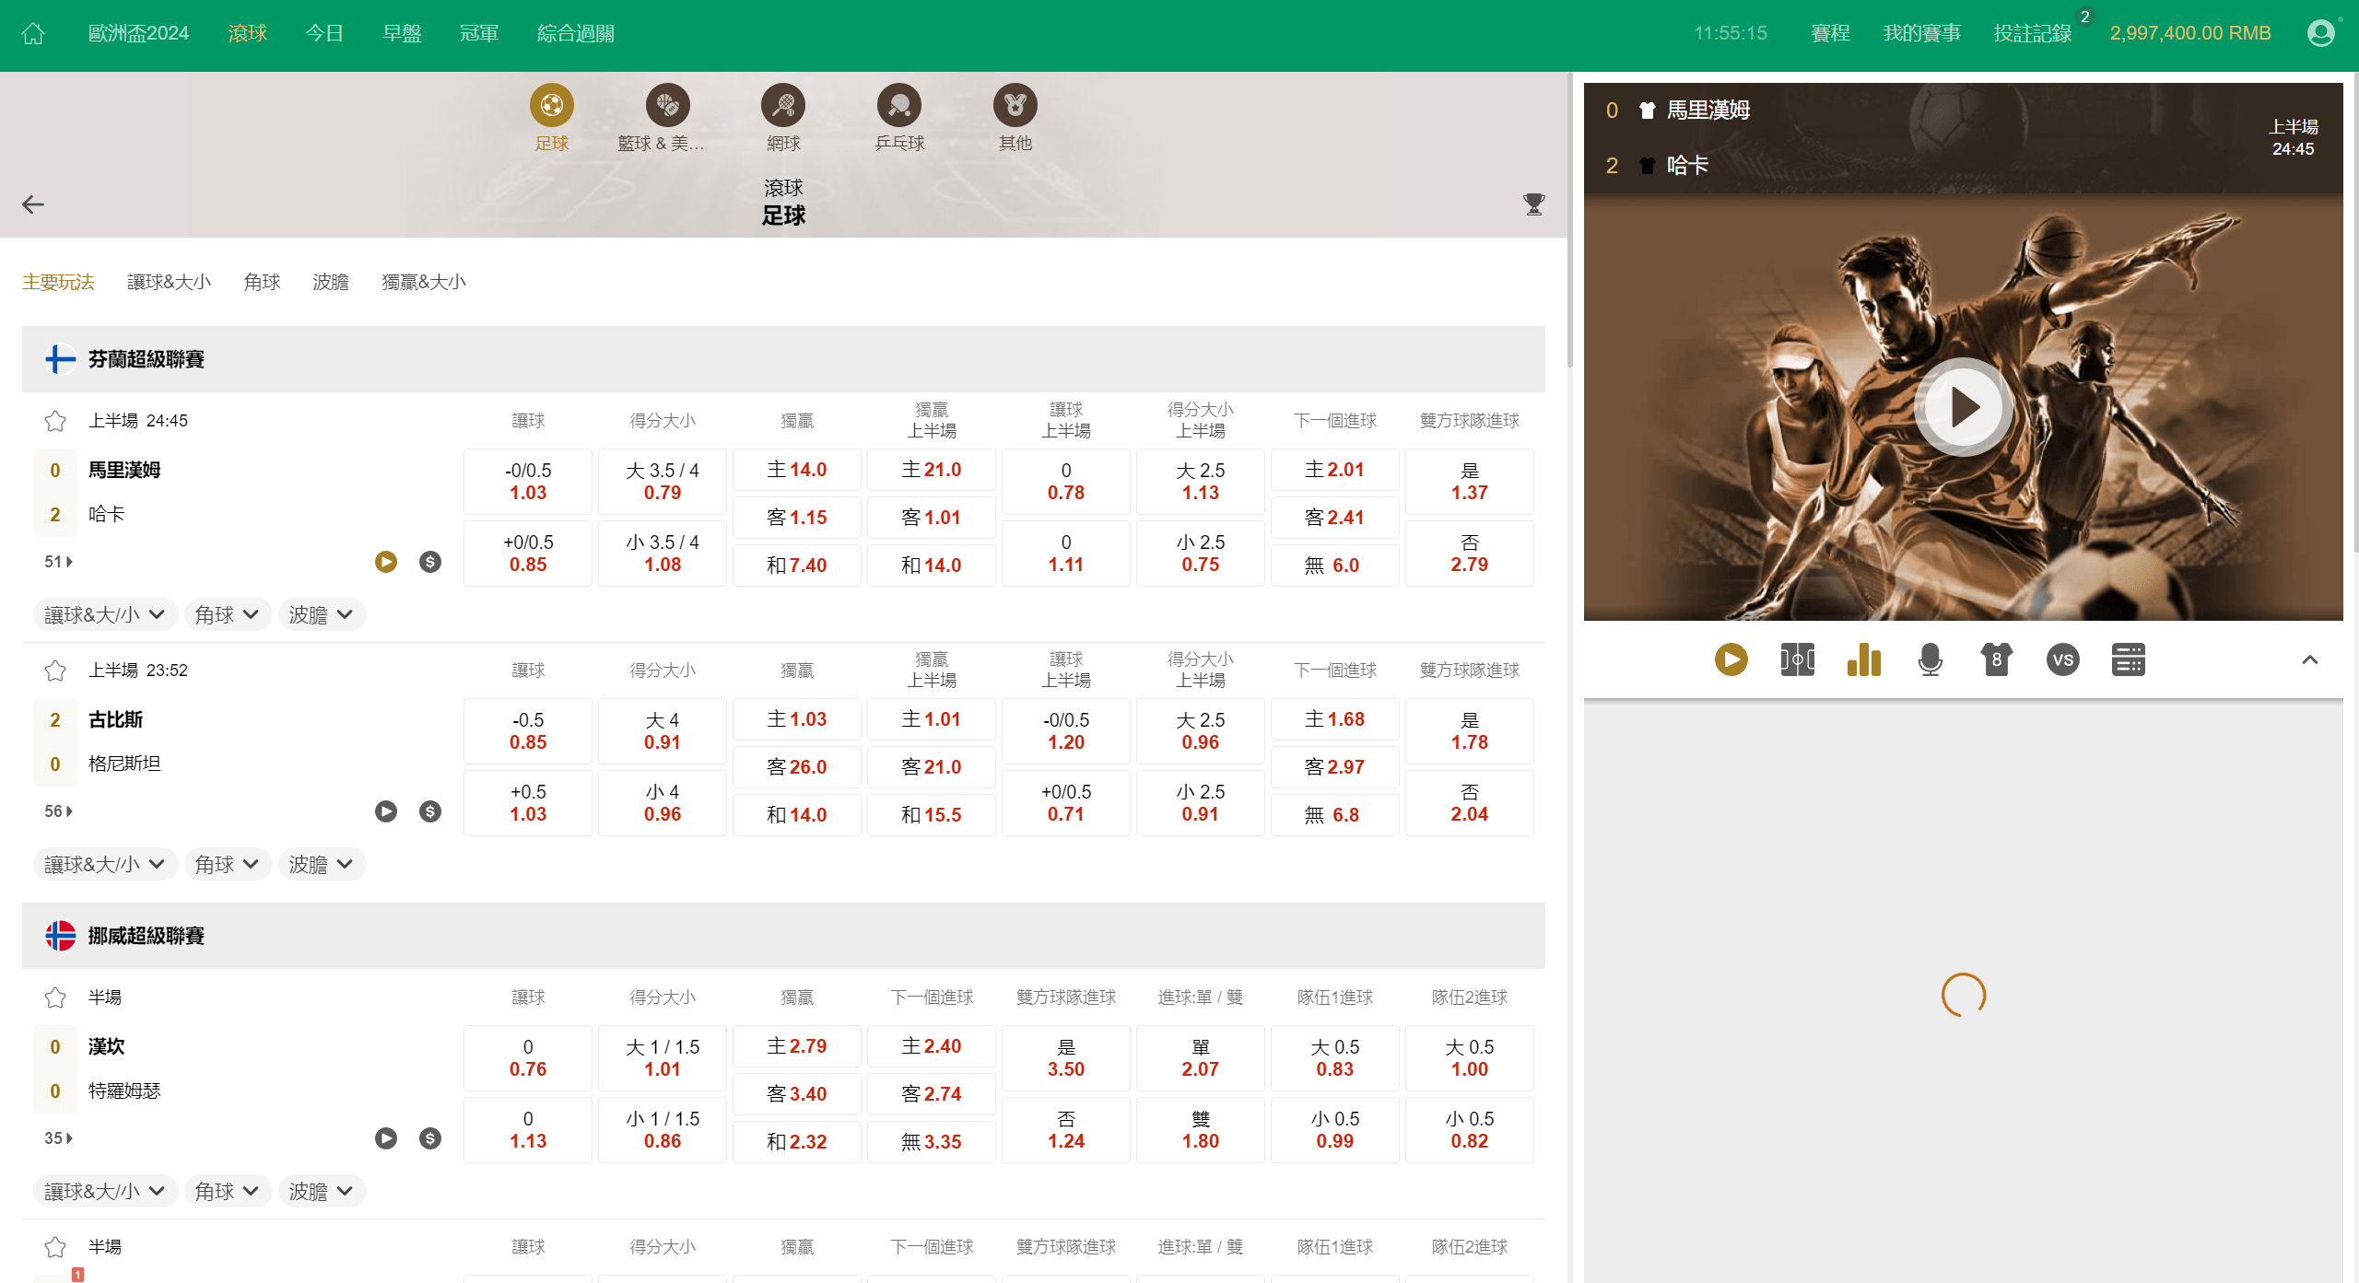Switch to the 角球 tab
The height and width of the screenshot is (1283, 2359).
[262, 282]
